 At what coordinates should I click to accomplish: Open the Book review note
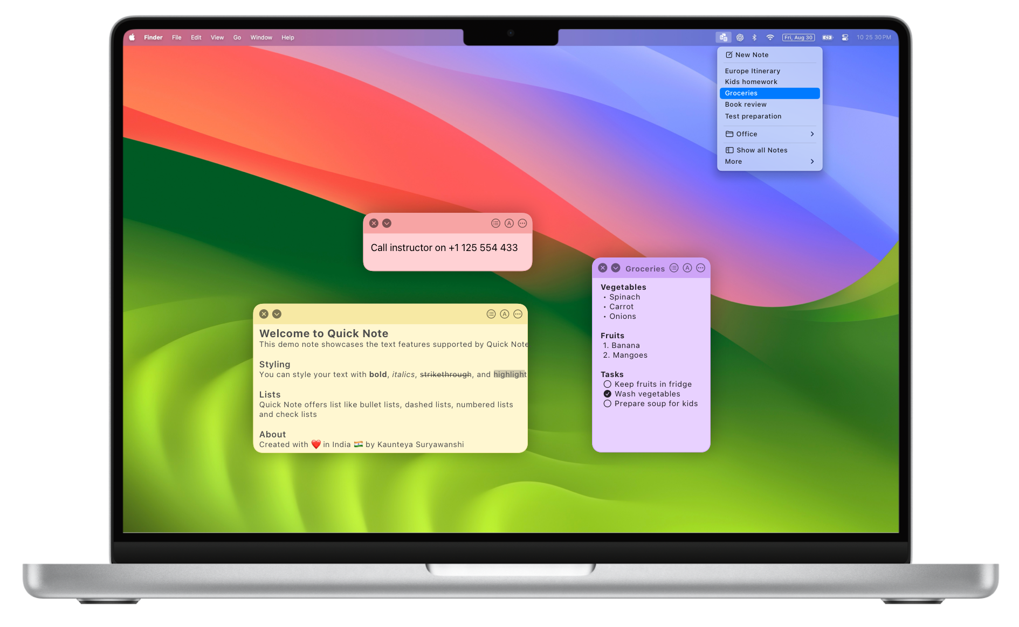769,104
